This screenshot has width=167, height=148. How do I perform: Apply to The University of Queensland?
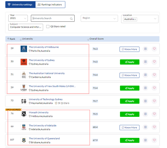pyautogui.click(x=130, y=140)
